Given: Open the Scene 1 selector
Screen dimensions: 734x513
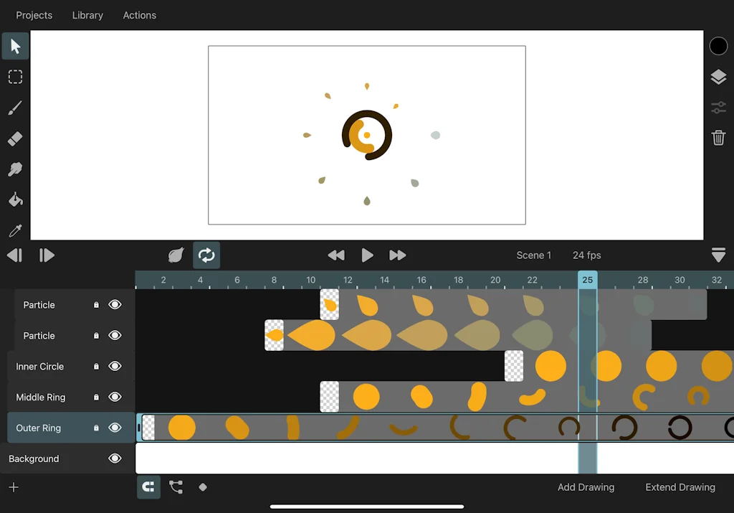Looking at the screenshot, I should [533, 255].
